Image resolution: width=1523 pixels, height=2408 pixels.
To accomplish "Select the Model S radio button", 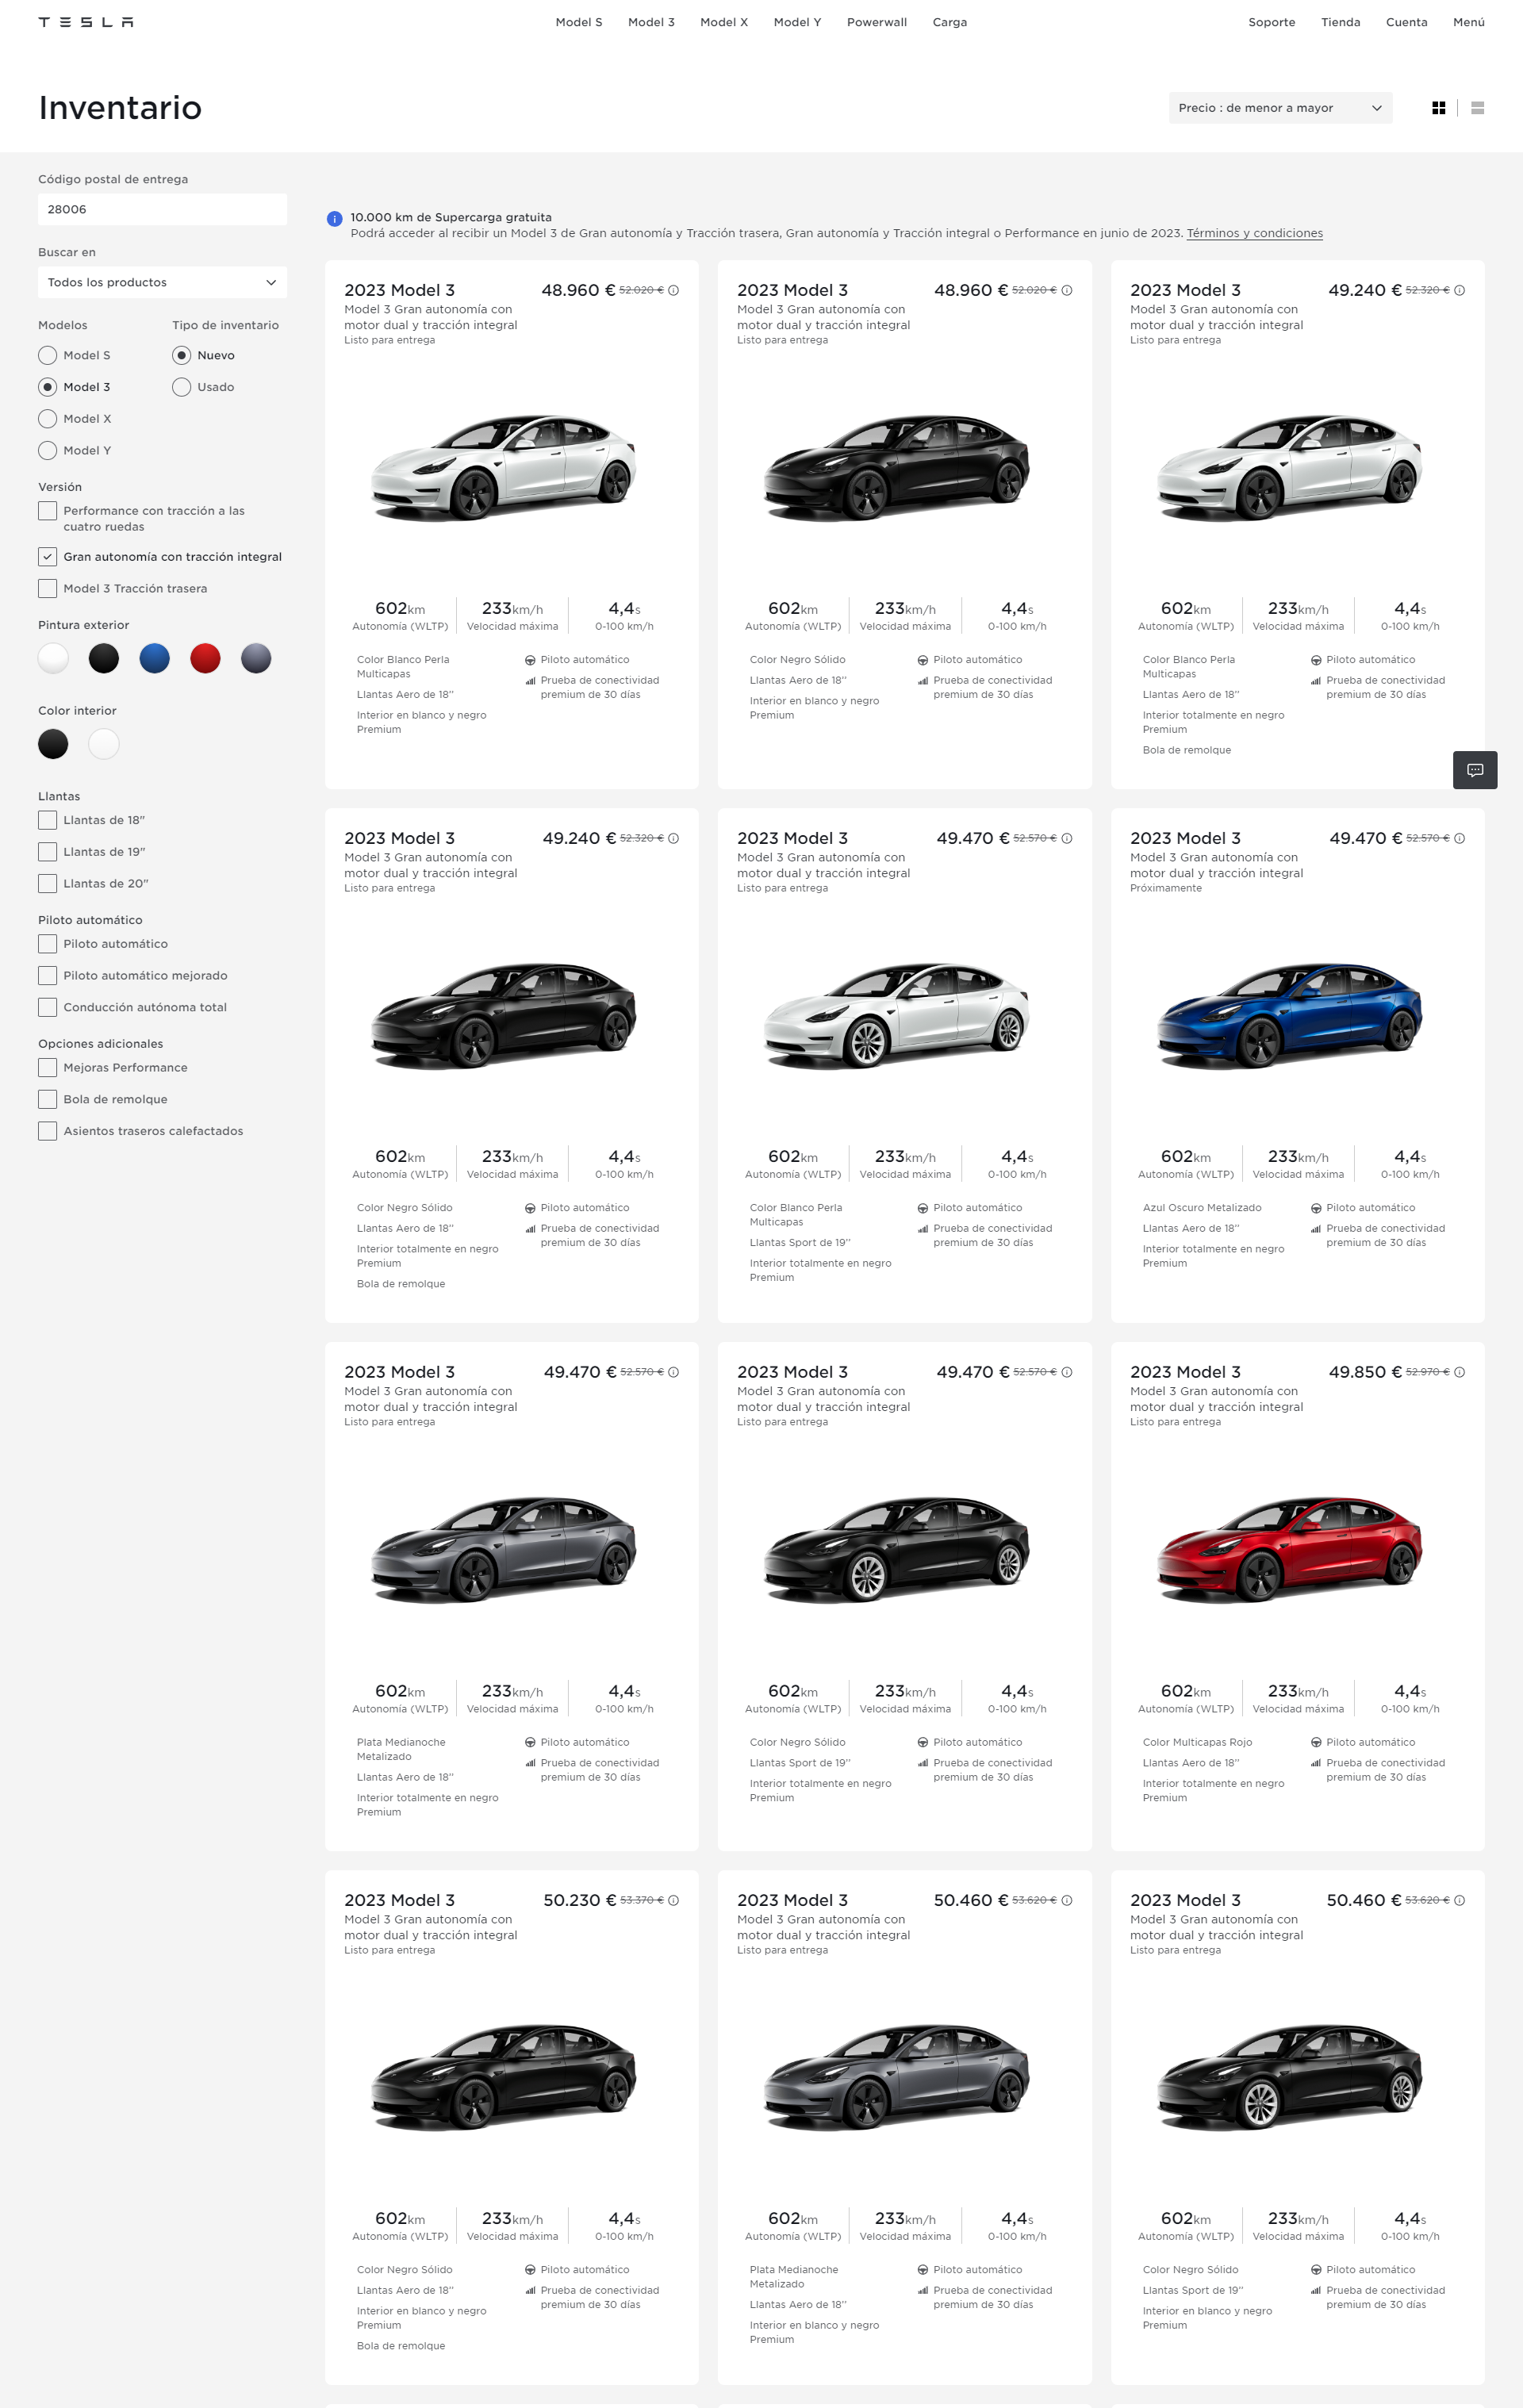I will 47,355.
